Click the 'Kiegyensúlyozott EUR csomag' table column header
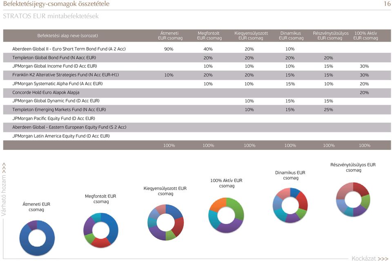 point(251,36)
